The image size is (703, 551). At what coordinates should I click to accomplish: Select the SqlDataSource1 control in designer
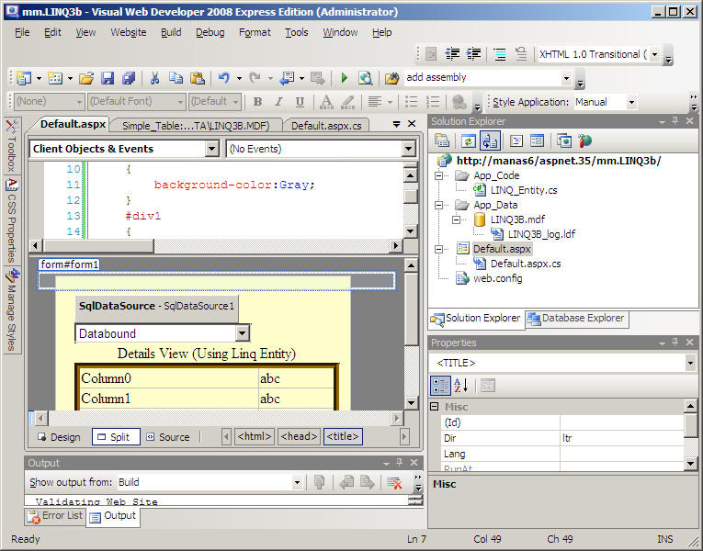click(x=156, y=307)
